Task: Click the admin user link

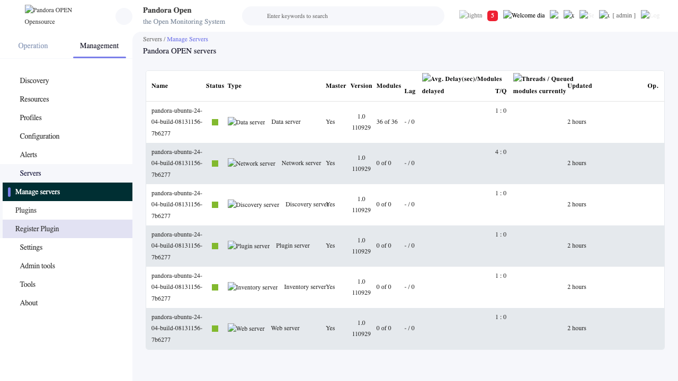Action: [624, 15]
